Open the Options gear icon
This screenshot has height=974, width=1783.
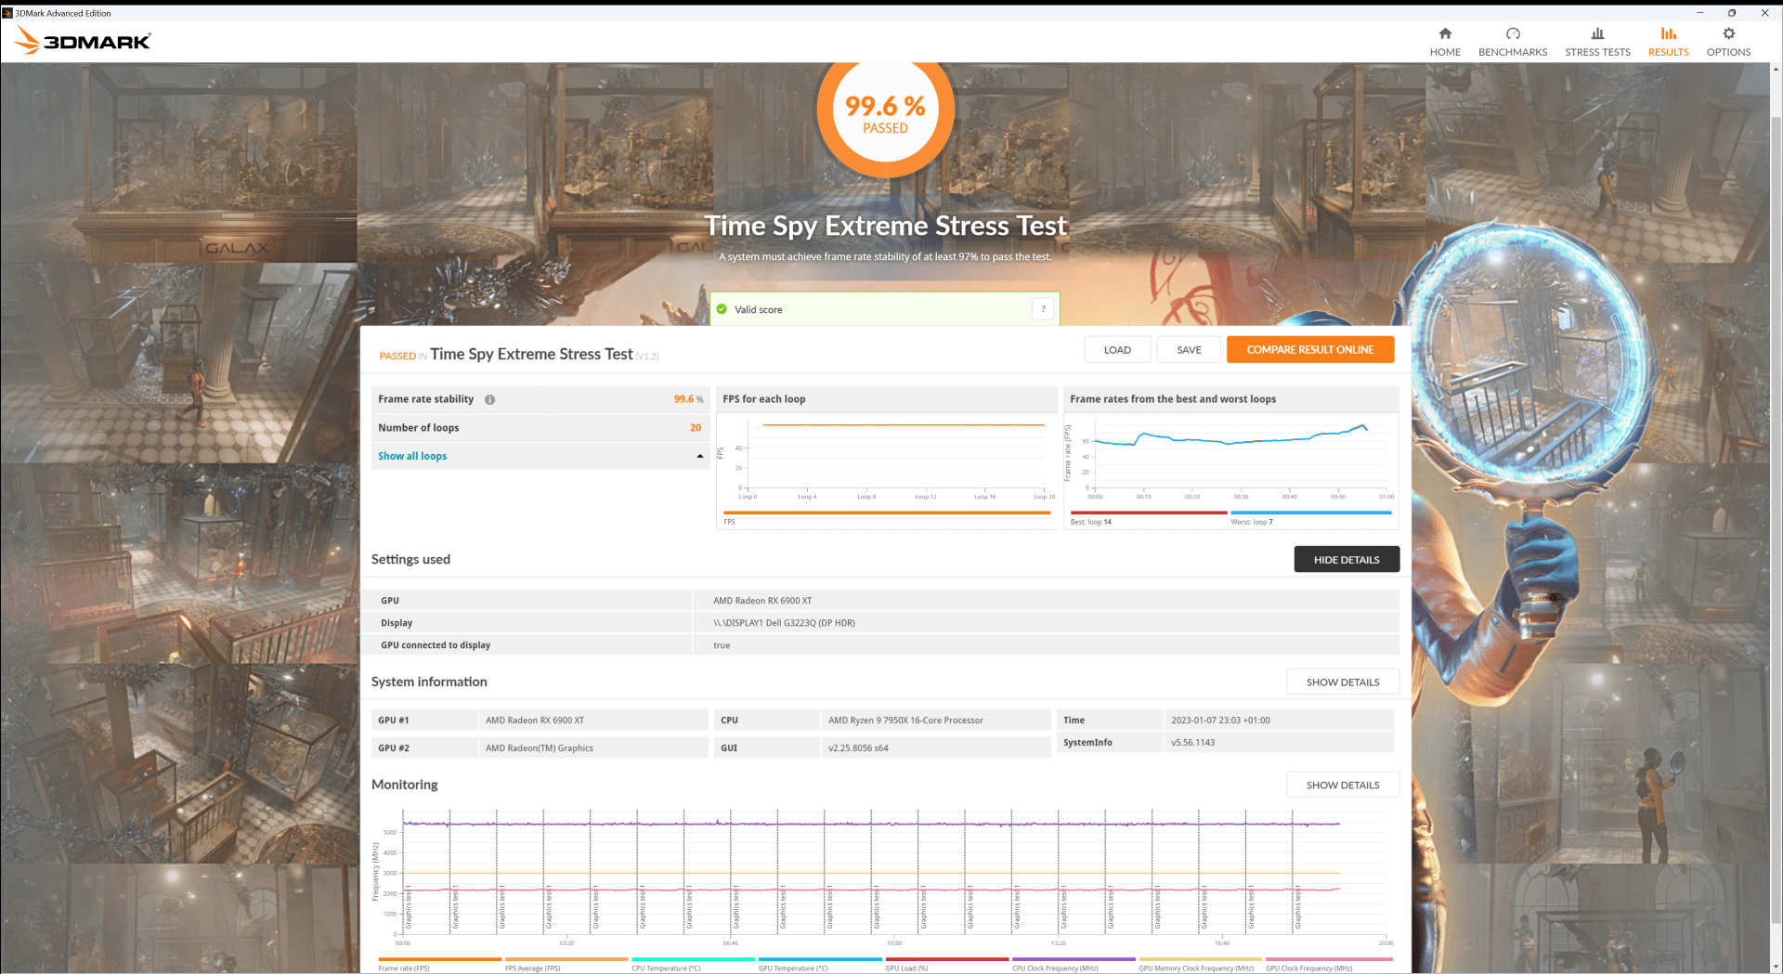[x=1728, y=33]
